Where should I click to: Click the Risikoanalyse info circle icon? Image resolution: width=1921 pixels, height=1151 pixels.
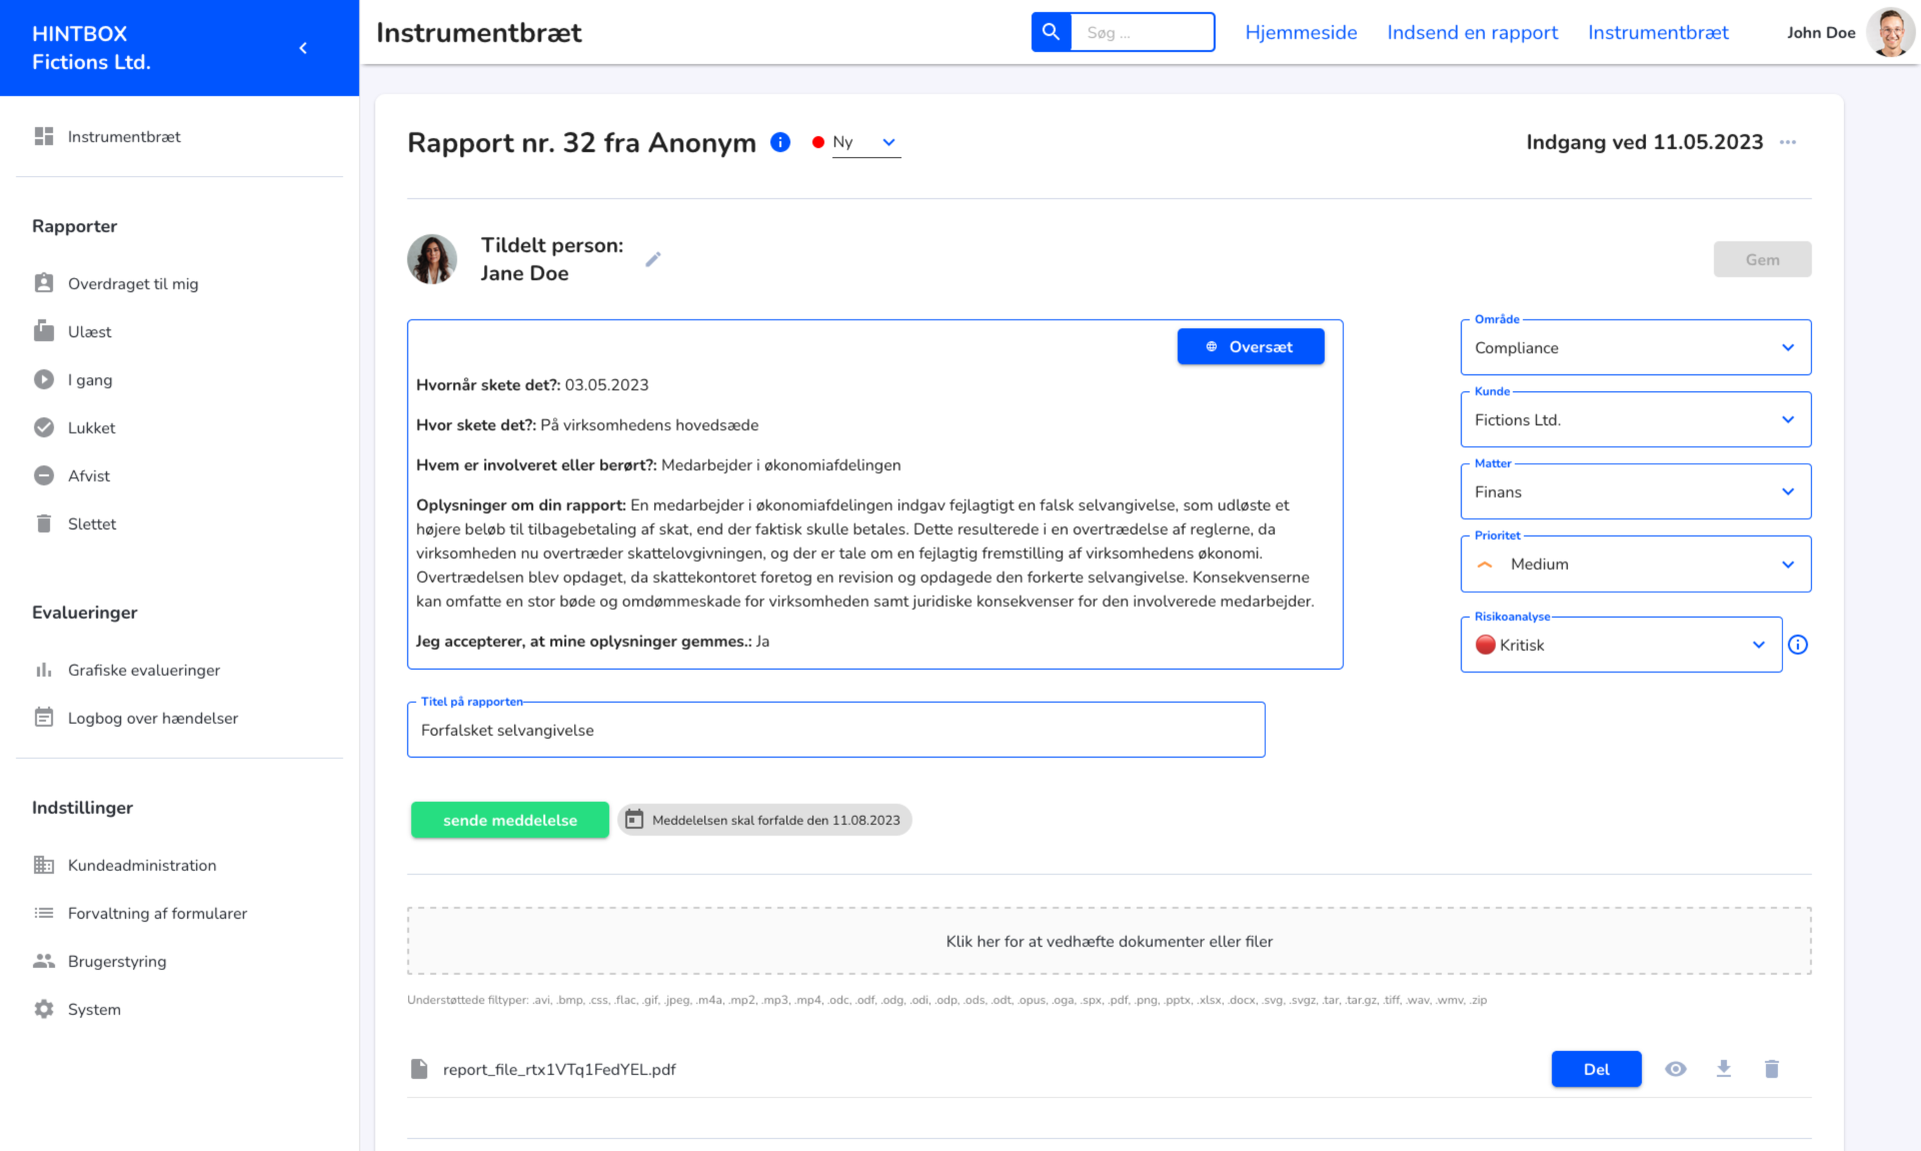(1798, 644)
